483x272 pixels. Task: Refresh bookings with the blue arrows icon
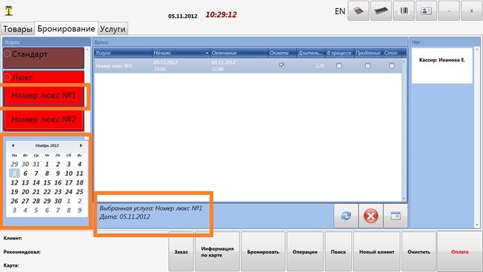tap(346, 216)
